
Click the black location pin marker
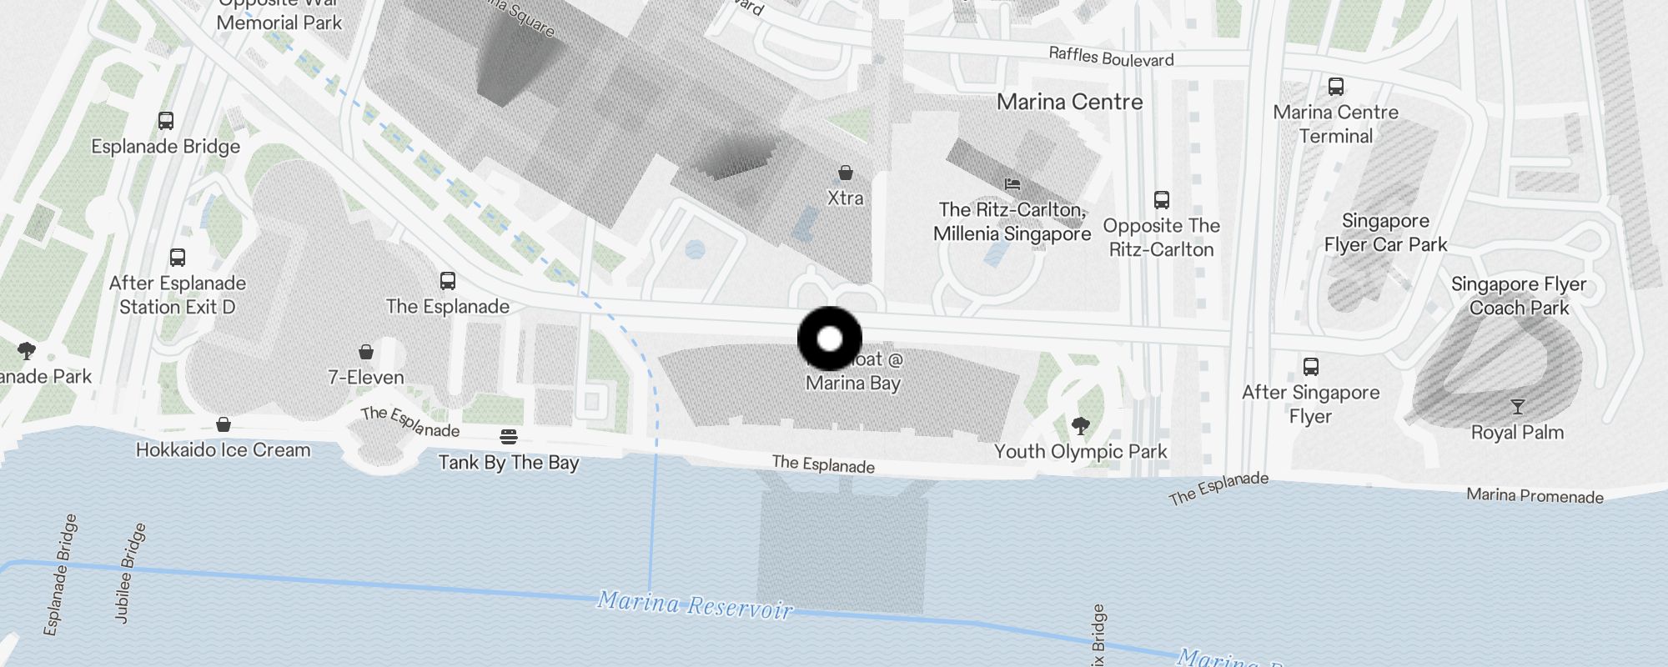[830, 339]
